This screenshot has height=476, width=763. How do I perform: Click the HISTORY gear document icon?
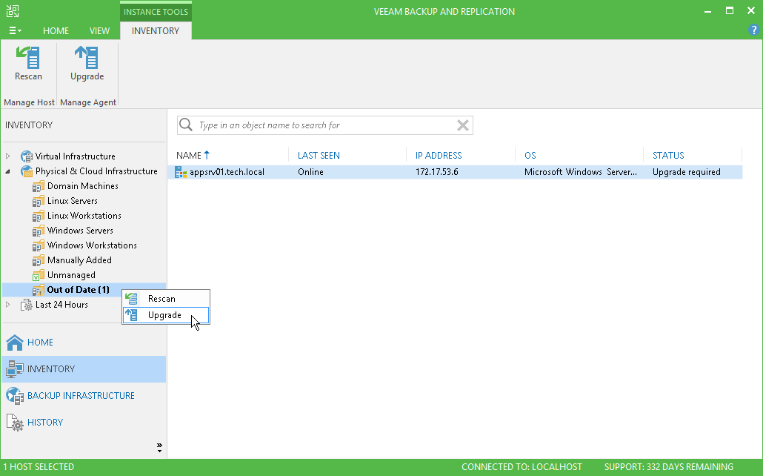click(x=15, y=423)
